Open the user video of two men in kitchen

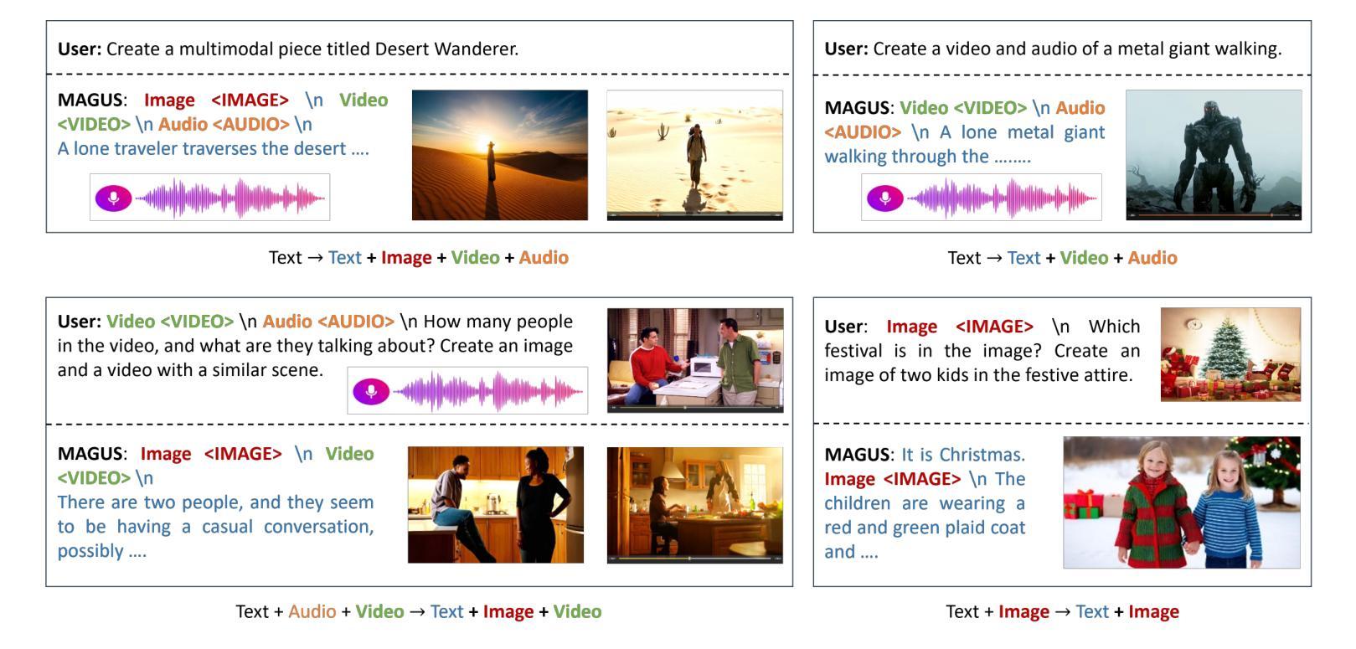(695, 360)
